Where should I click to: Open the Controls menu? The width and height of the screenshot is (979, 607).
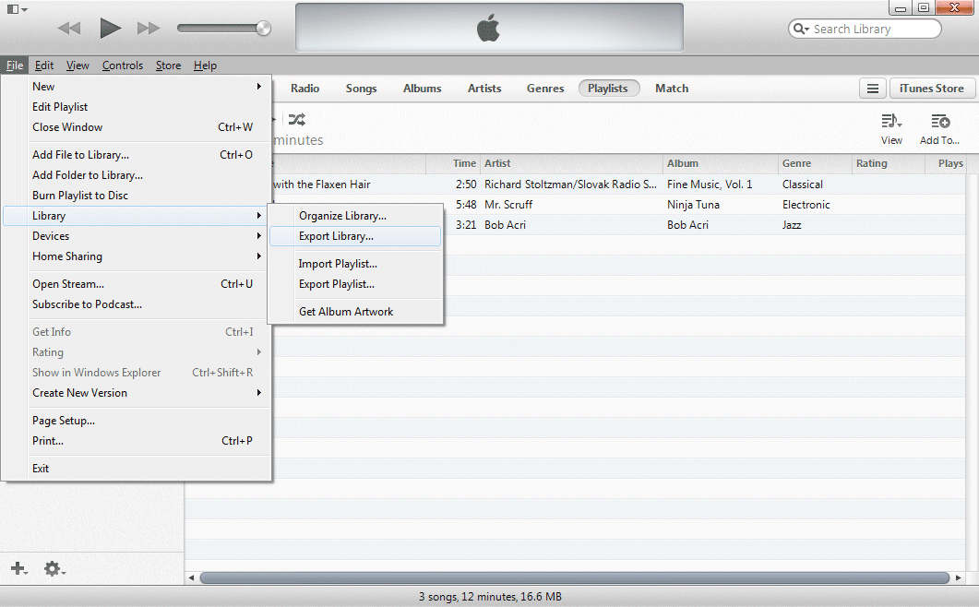[x=123, y=65]
